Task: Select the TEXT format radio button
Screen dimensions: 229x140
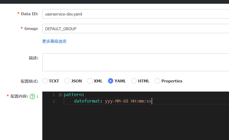Action: tap(45, 81)
